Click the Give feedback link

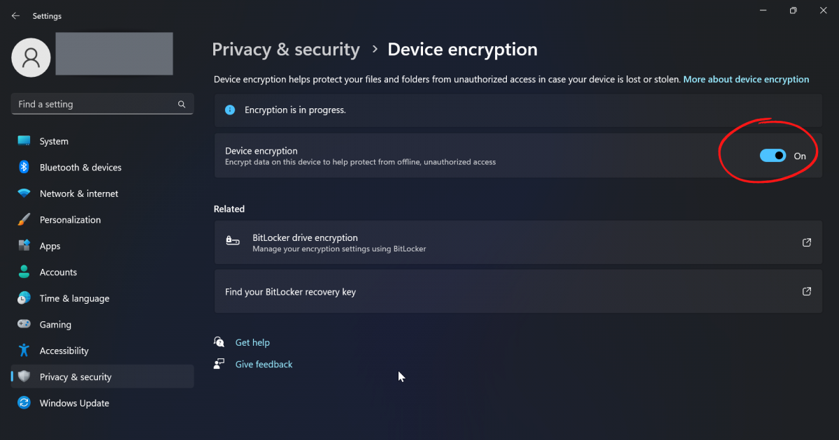click(264, 365)
